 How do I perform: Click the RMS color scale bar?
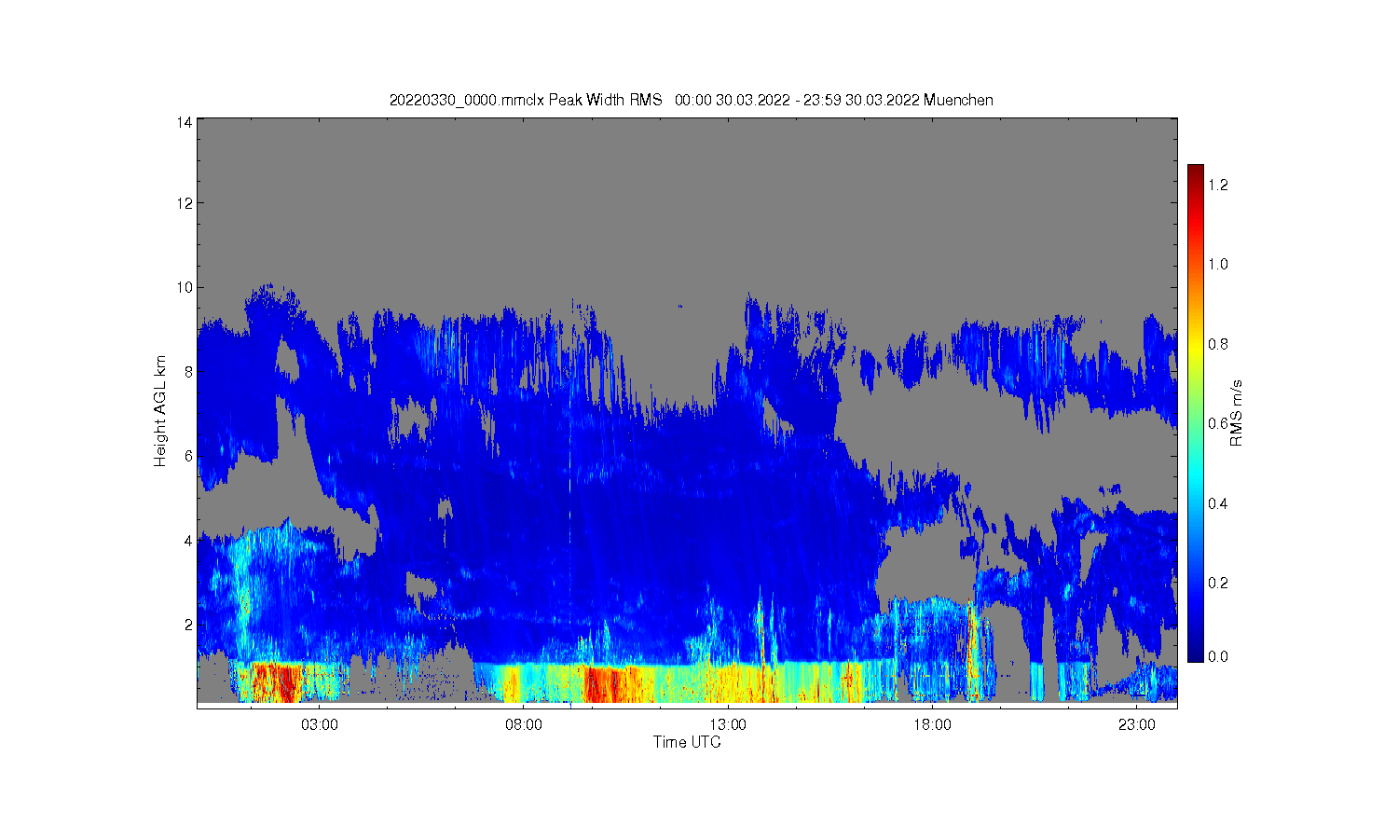click(1196, 414)
